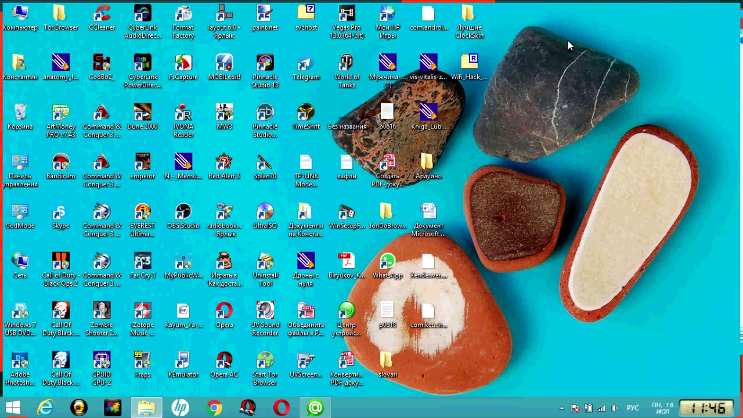743x418 pixels.
Task: Show hidden system tray icons
Action: point(561,408)
